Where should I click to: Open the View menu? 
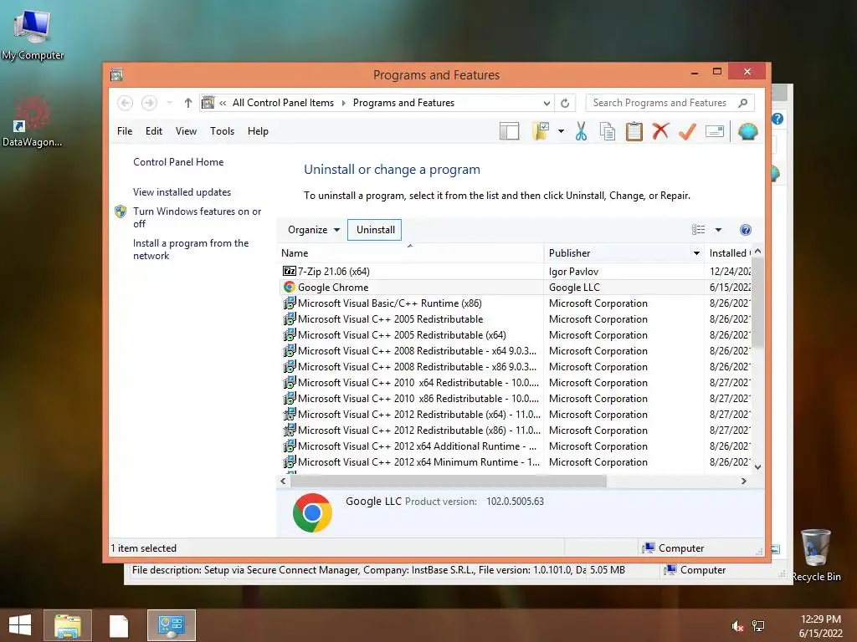pos(186,131)
